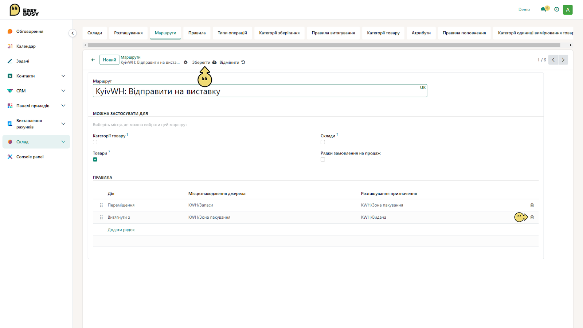Click the Товари help question mark

pyautogui.click(x=109, y=152)
